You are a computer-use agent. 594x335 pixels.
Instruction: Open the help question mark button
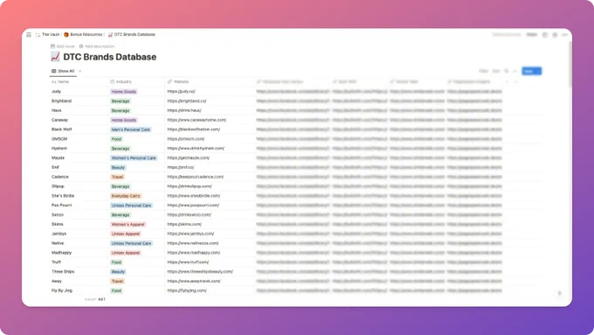(x=560, y=293)
